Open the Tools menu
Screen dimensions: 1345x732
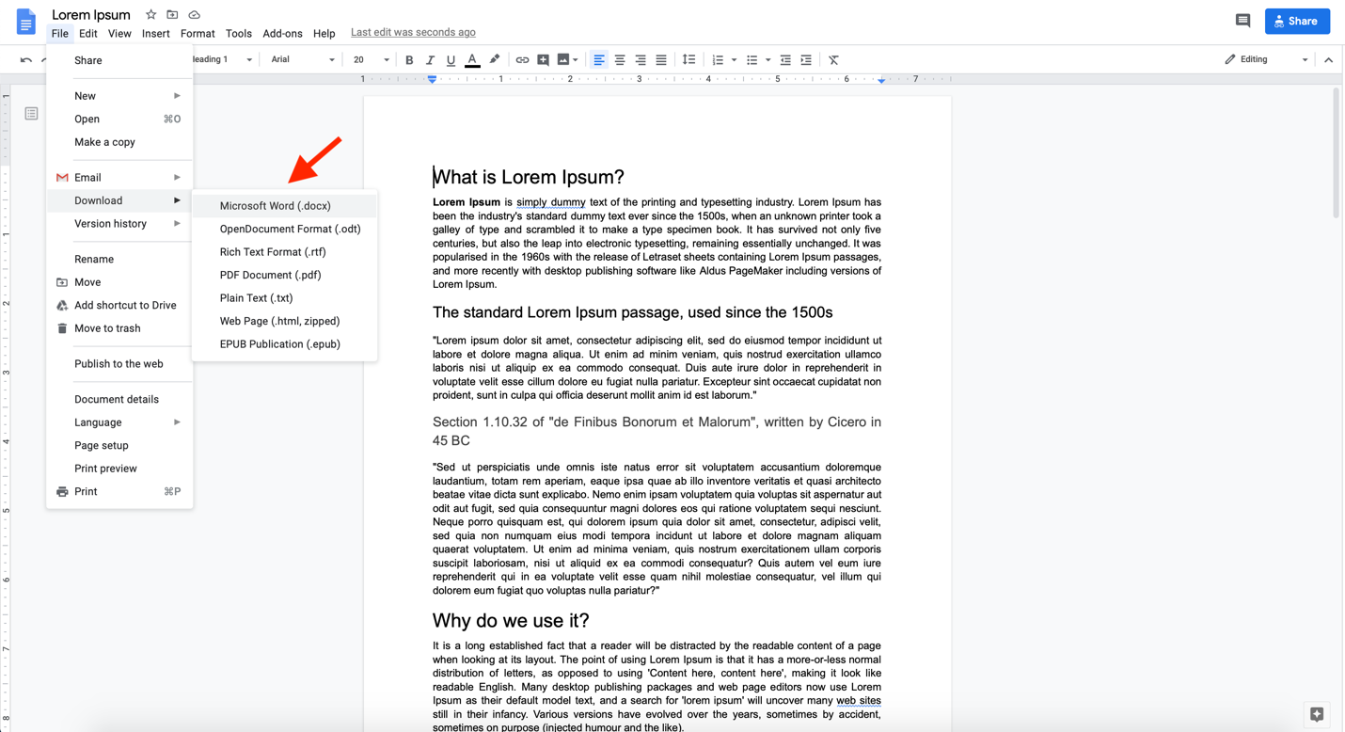(239, 33)
